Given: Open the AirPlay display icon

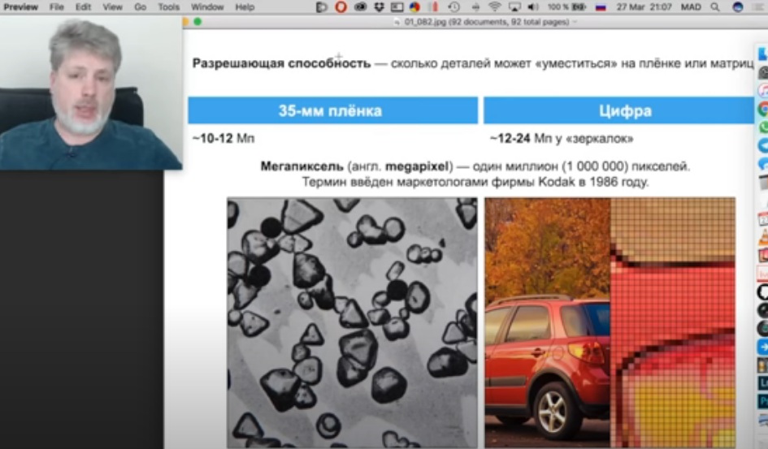Looking at the screenshot, I should 514,6.
